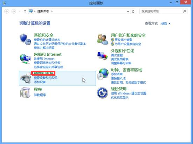Open 用户帐户和家庭安全 category
The width and height of the screenshot is (193, 144).
[128, 35]
